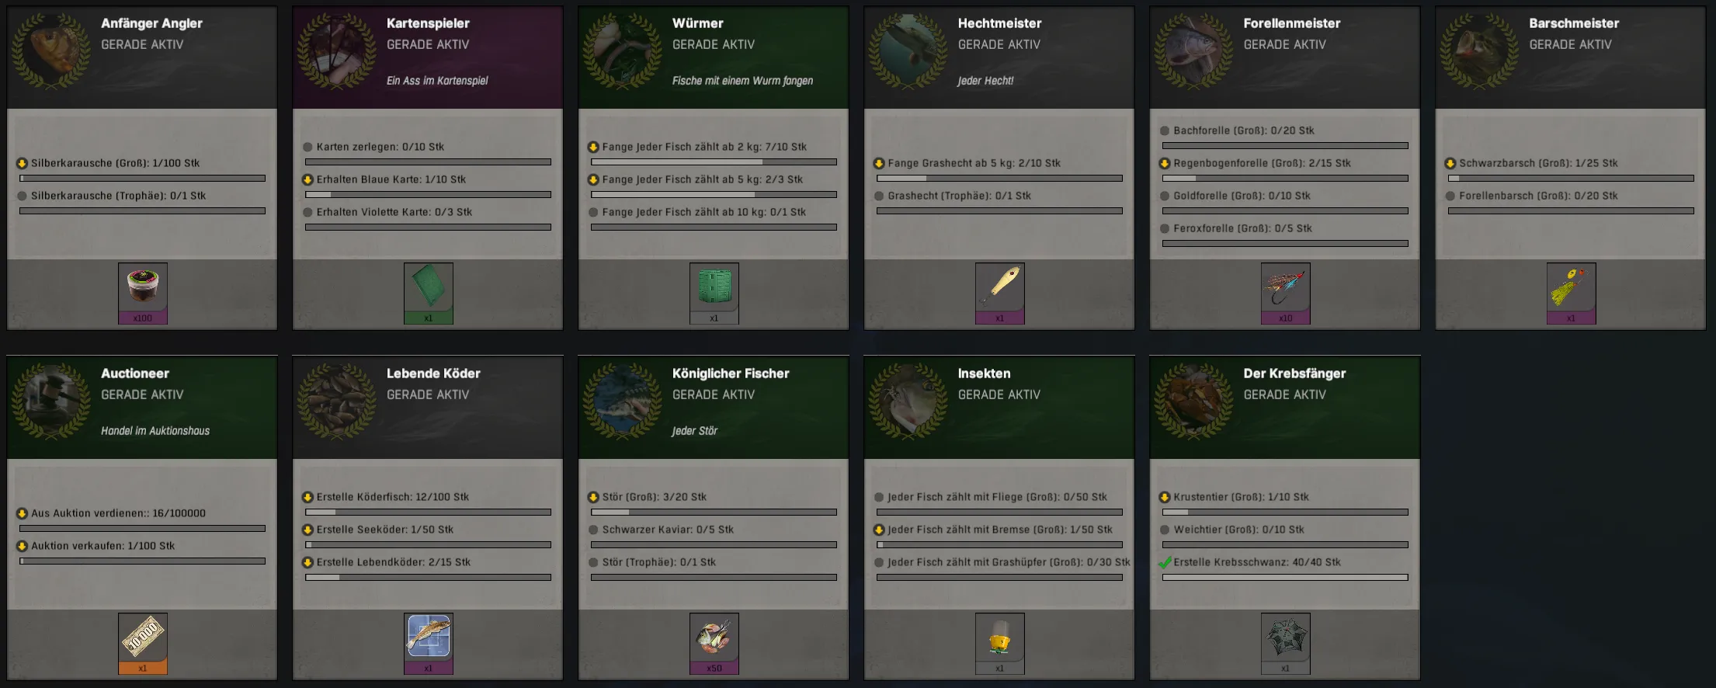1716x688 pixels.
Task: Select the Auctioneer achievement header
Action: coord(142,408)
